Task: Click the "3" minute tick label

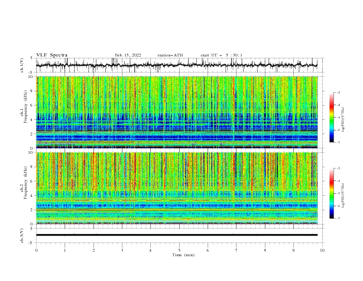Action: click(x=122, y=250)
